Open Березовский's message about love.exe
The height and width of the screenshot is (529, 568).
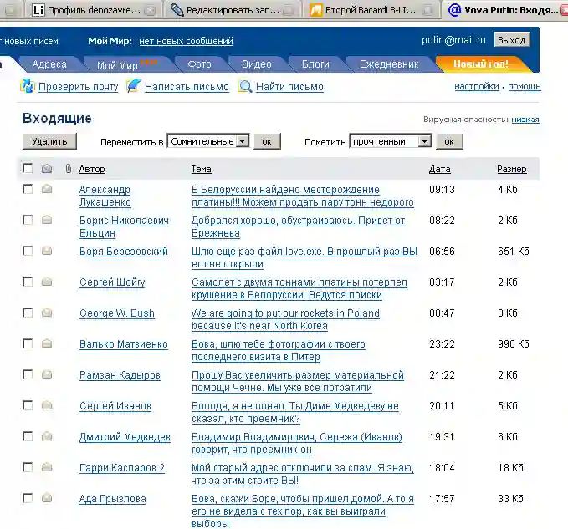[304, 257]
